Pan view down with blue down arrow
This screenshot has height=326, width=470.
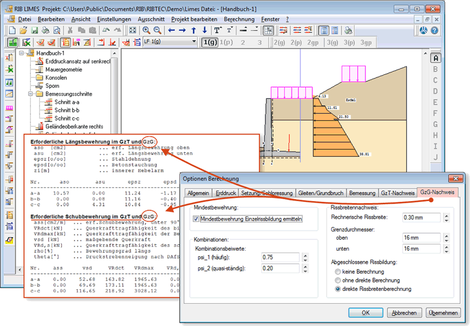click(205, 30)
